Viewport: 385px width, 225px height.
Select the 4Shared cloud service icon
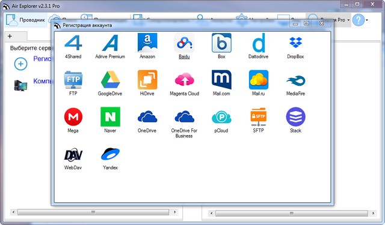(73, 43)
